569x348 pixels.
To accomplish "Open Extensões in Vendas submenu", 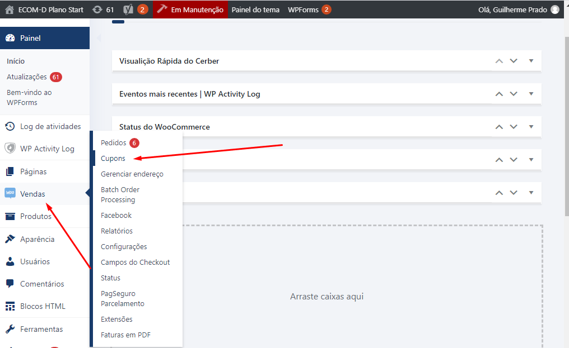I will (116, 319).
